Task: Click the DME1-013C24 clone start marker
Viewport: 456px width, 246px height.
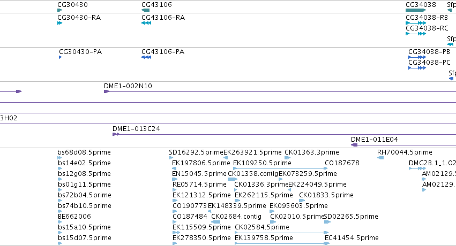Action: coord(116,134)
